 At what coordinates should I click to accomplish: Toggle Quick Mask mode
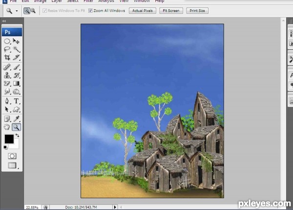[x=12, y=156]
